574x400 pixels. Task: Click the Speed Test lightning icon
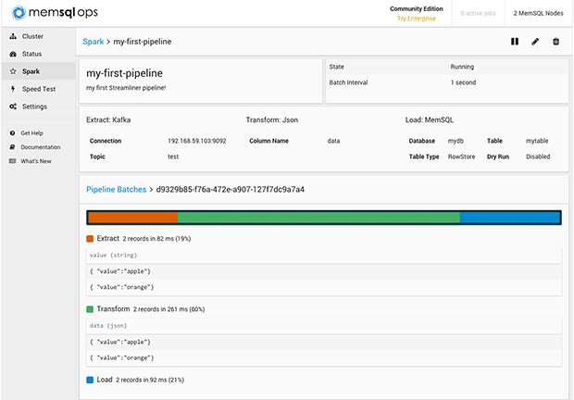(x=13, y=89)
